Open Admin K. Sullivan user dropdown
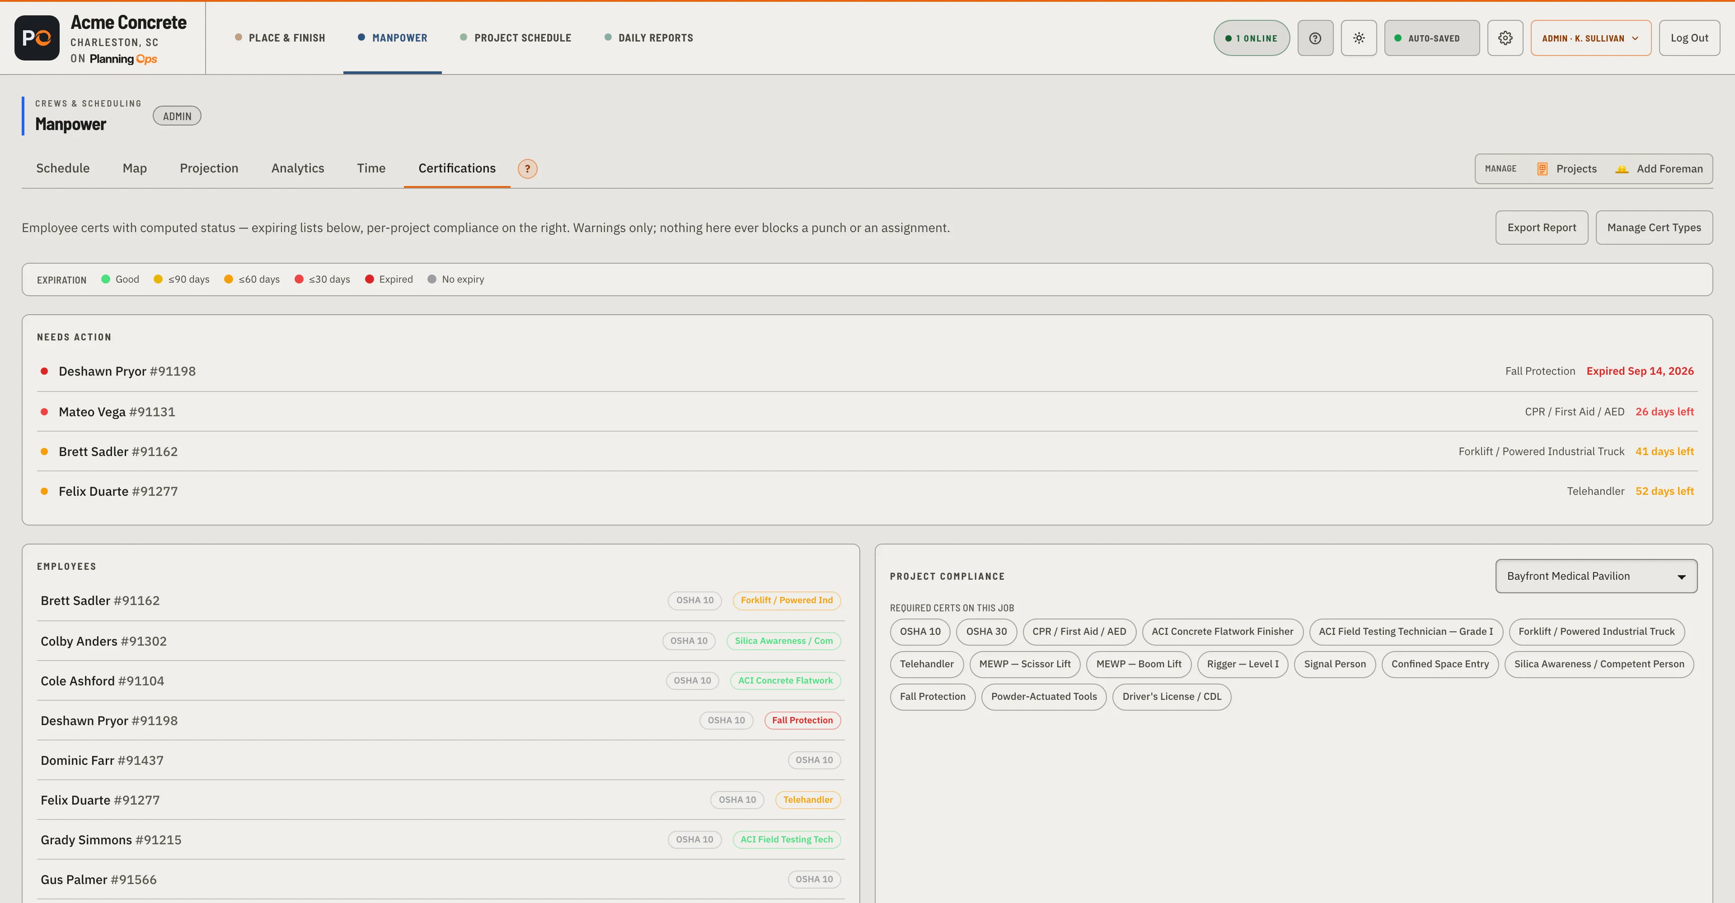The height and width of the screenshot is (903, 1735). [1590, 38]
